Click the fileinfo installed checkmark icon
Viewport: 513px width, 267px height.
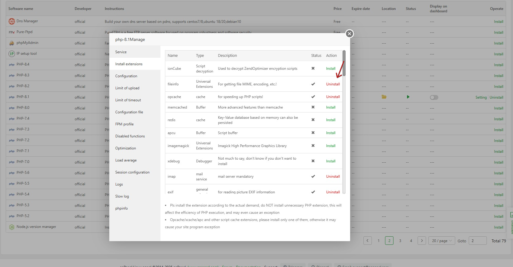pyautogui.click(x=313, y=84)
